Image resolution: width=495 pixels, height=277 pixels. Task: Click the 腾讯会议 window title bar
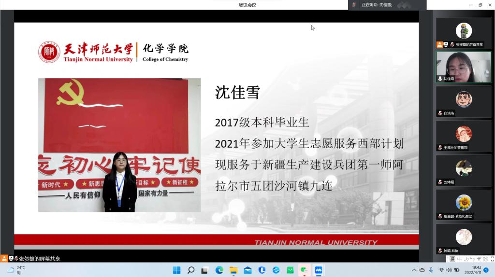(x=247, y=5)
